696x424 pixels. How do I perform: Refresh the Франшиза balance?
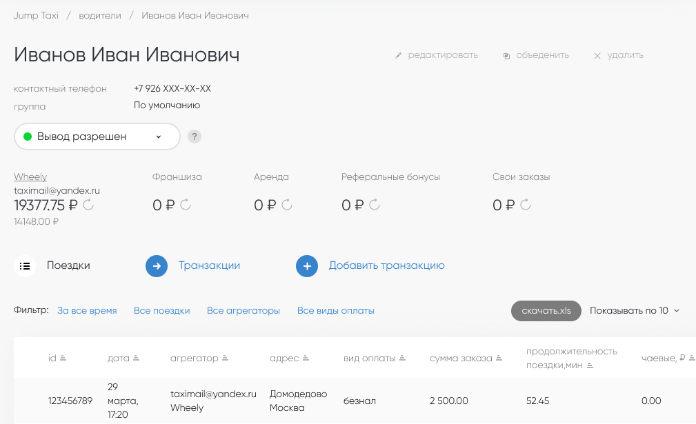coord(186,205)
